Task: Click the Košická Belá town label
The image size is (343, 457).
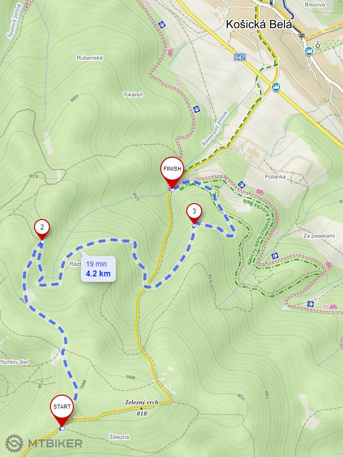Action: [x=259, y=24]
